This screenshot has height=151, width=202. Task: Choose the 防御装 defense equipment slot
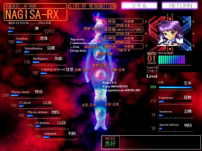coord(123,38)
